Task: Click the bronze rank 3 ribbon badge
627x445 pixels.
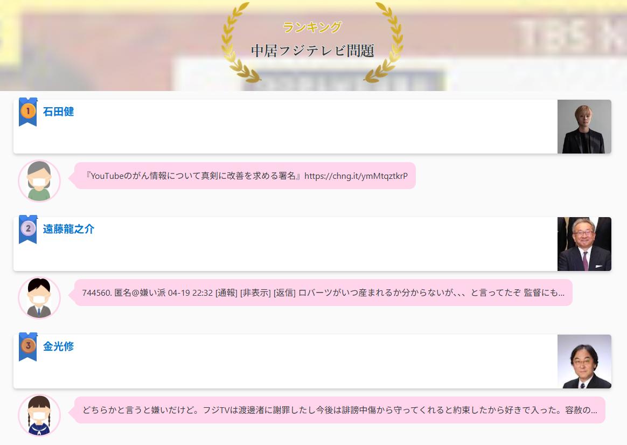Action: (27, 347)
